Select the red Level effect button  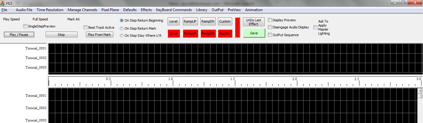pos(173,33)
